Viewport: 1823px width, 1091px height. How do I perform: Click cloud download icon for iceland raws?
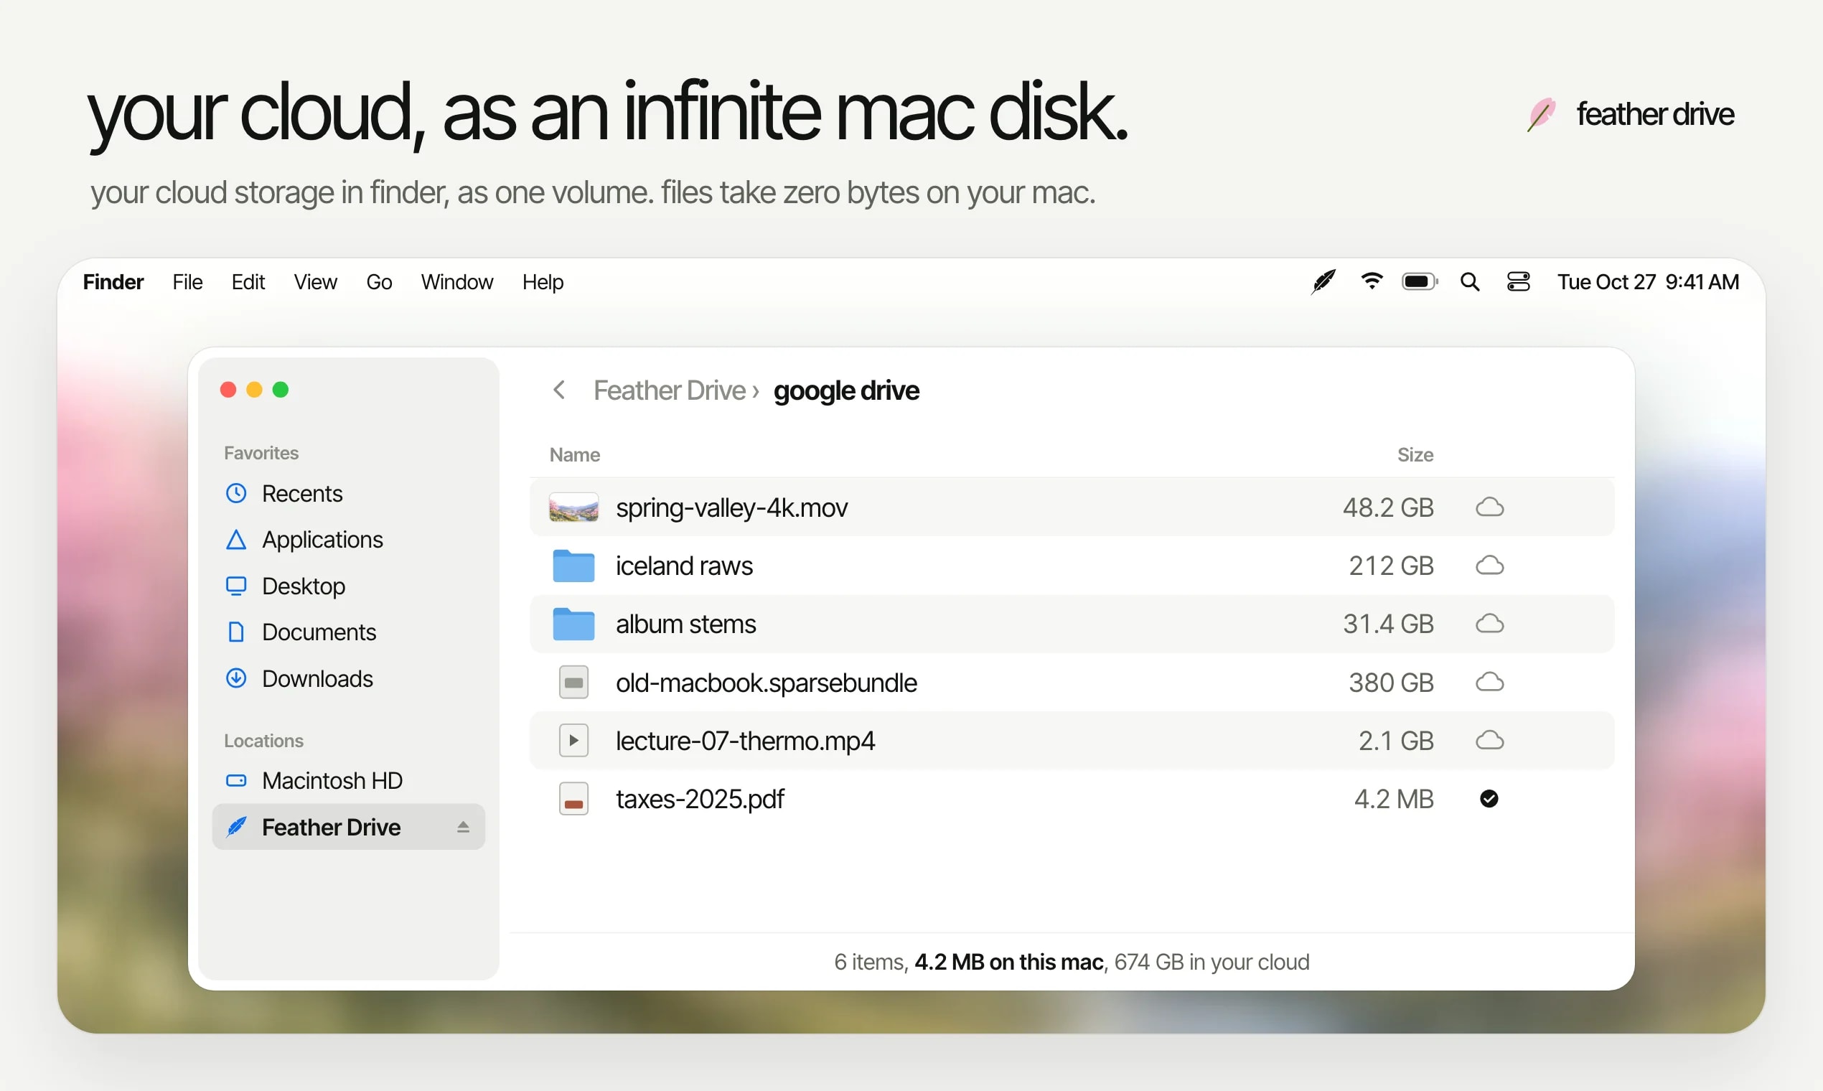click(1489, 566)
